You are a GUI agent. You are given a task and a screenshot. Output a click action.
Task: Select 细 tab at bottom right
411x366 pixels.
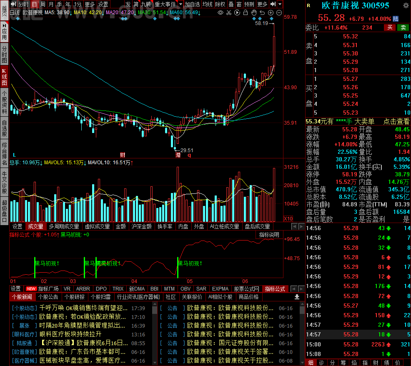pos(311,363)
